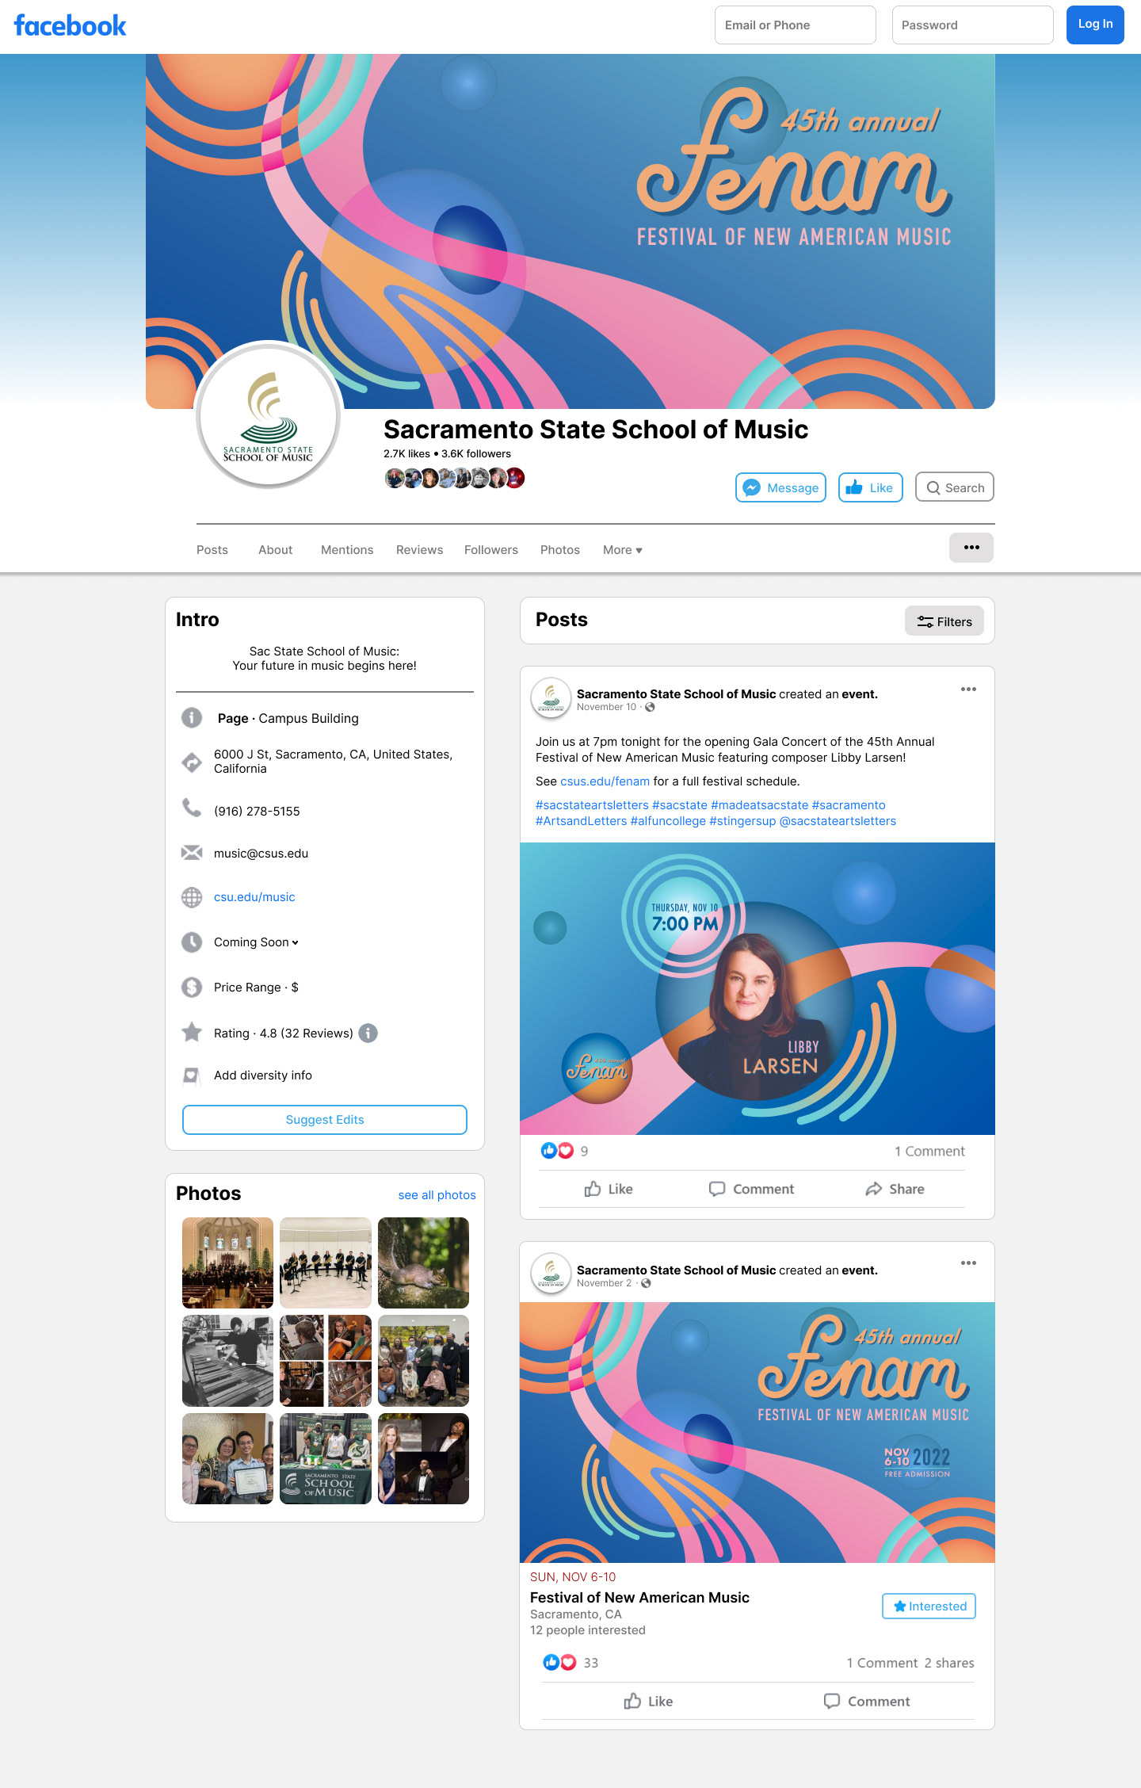Click the rating info circle icon
Screen dimensions: 1141x1788
pos(368,1033)
